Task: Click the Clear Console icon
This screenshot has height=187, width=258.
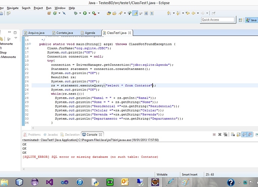Action: 232,134
